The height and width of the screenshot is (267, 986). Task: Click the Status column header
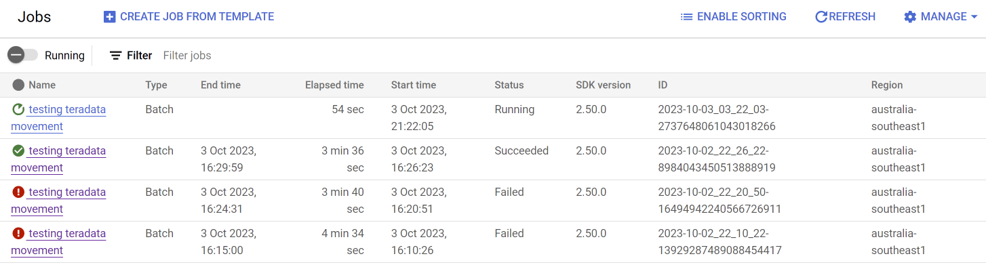509,85
